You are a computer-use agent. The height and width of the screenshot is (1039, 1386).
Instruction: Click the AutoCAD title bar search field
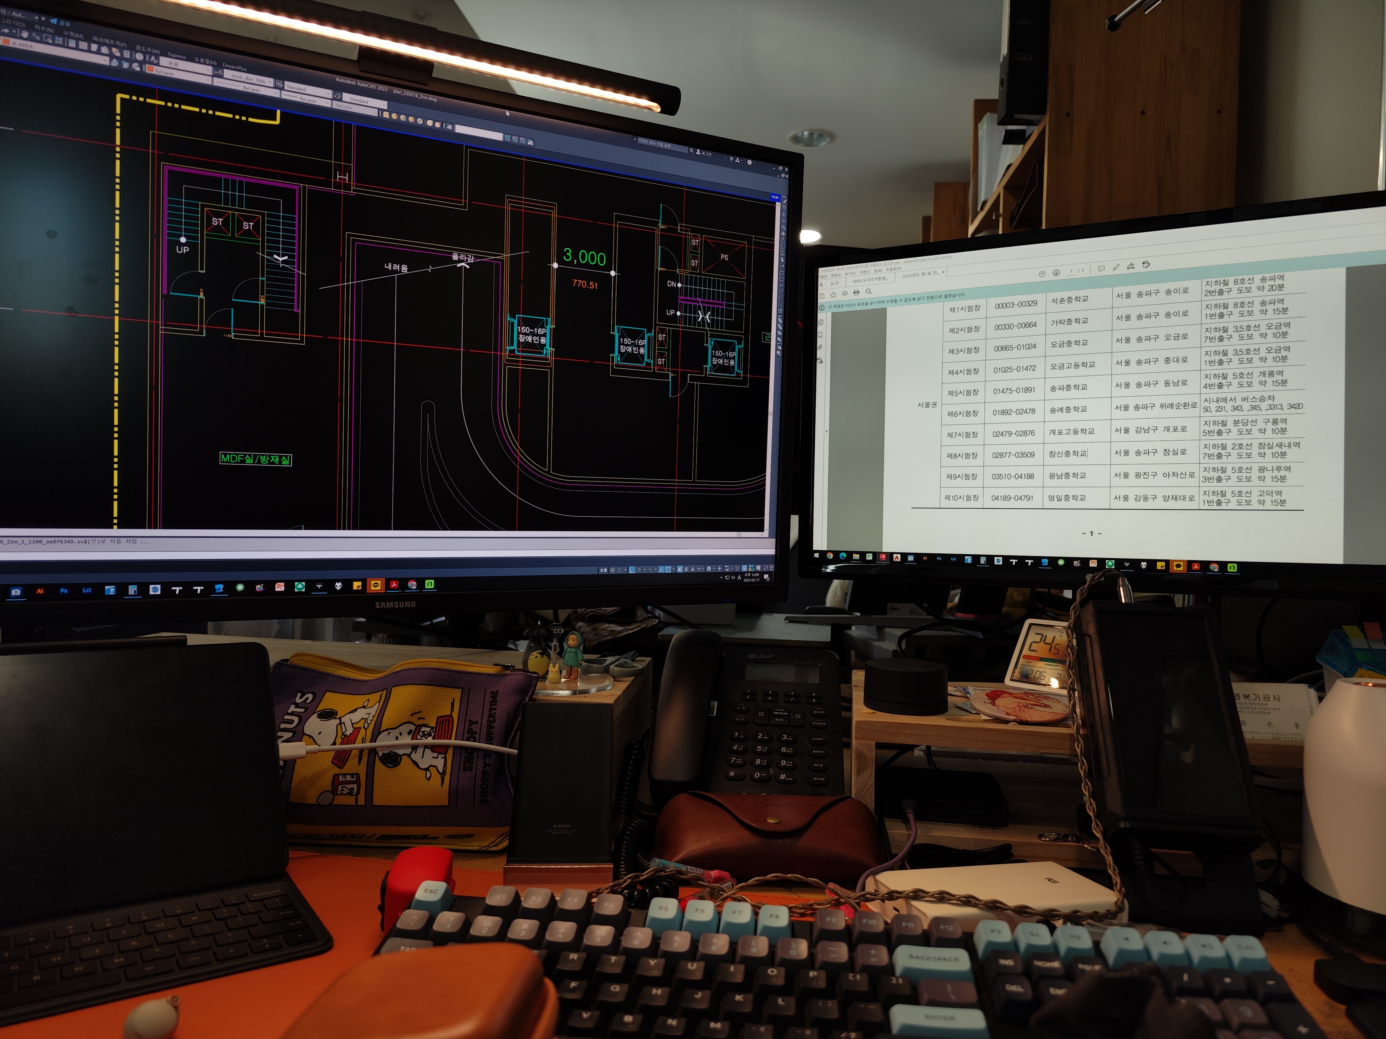tap(663, 145)
